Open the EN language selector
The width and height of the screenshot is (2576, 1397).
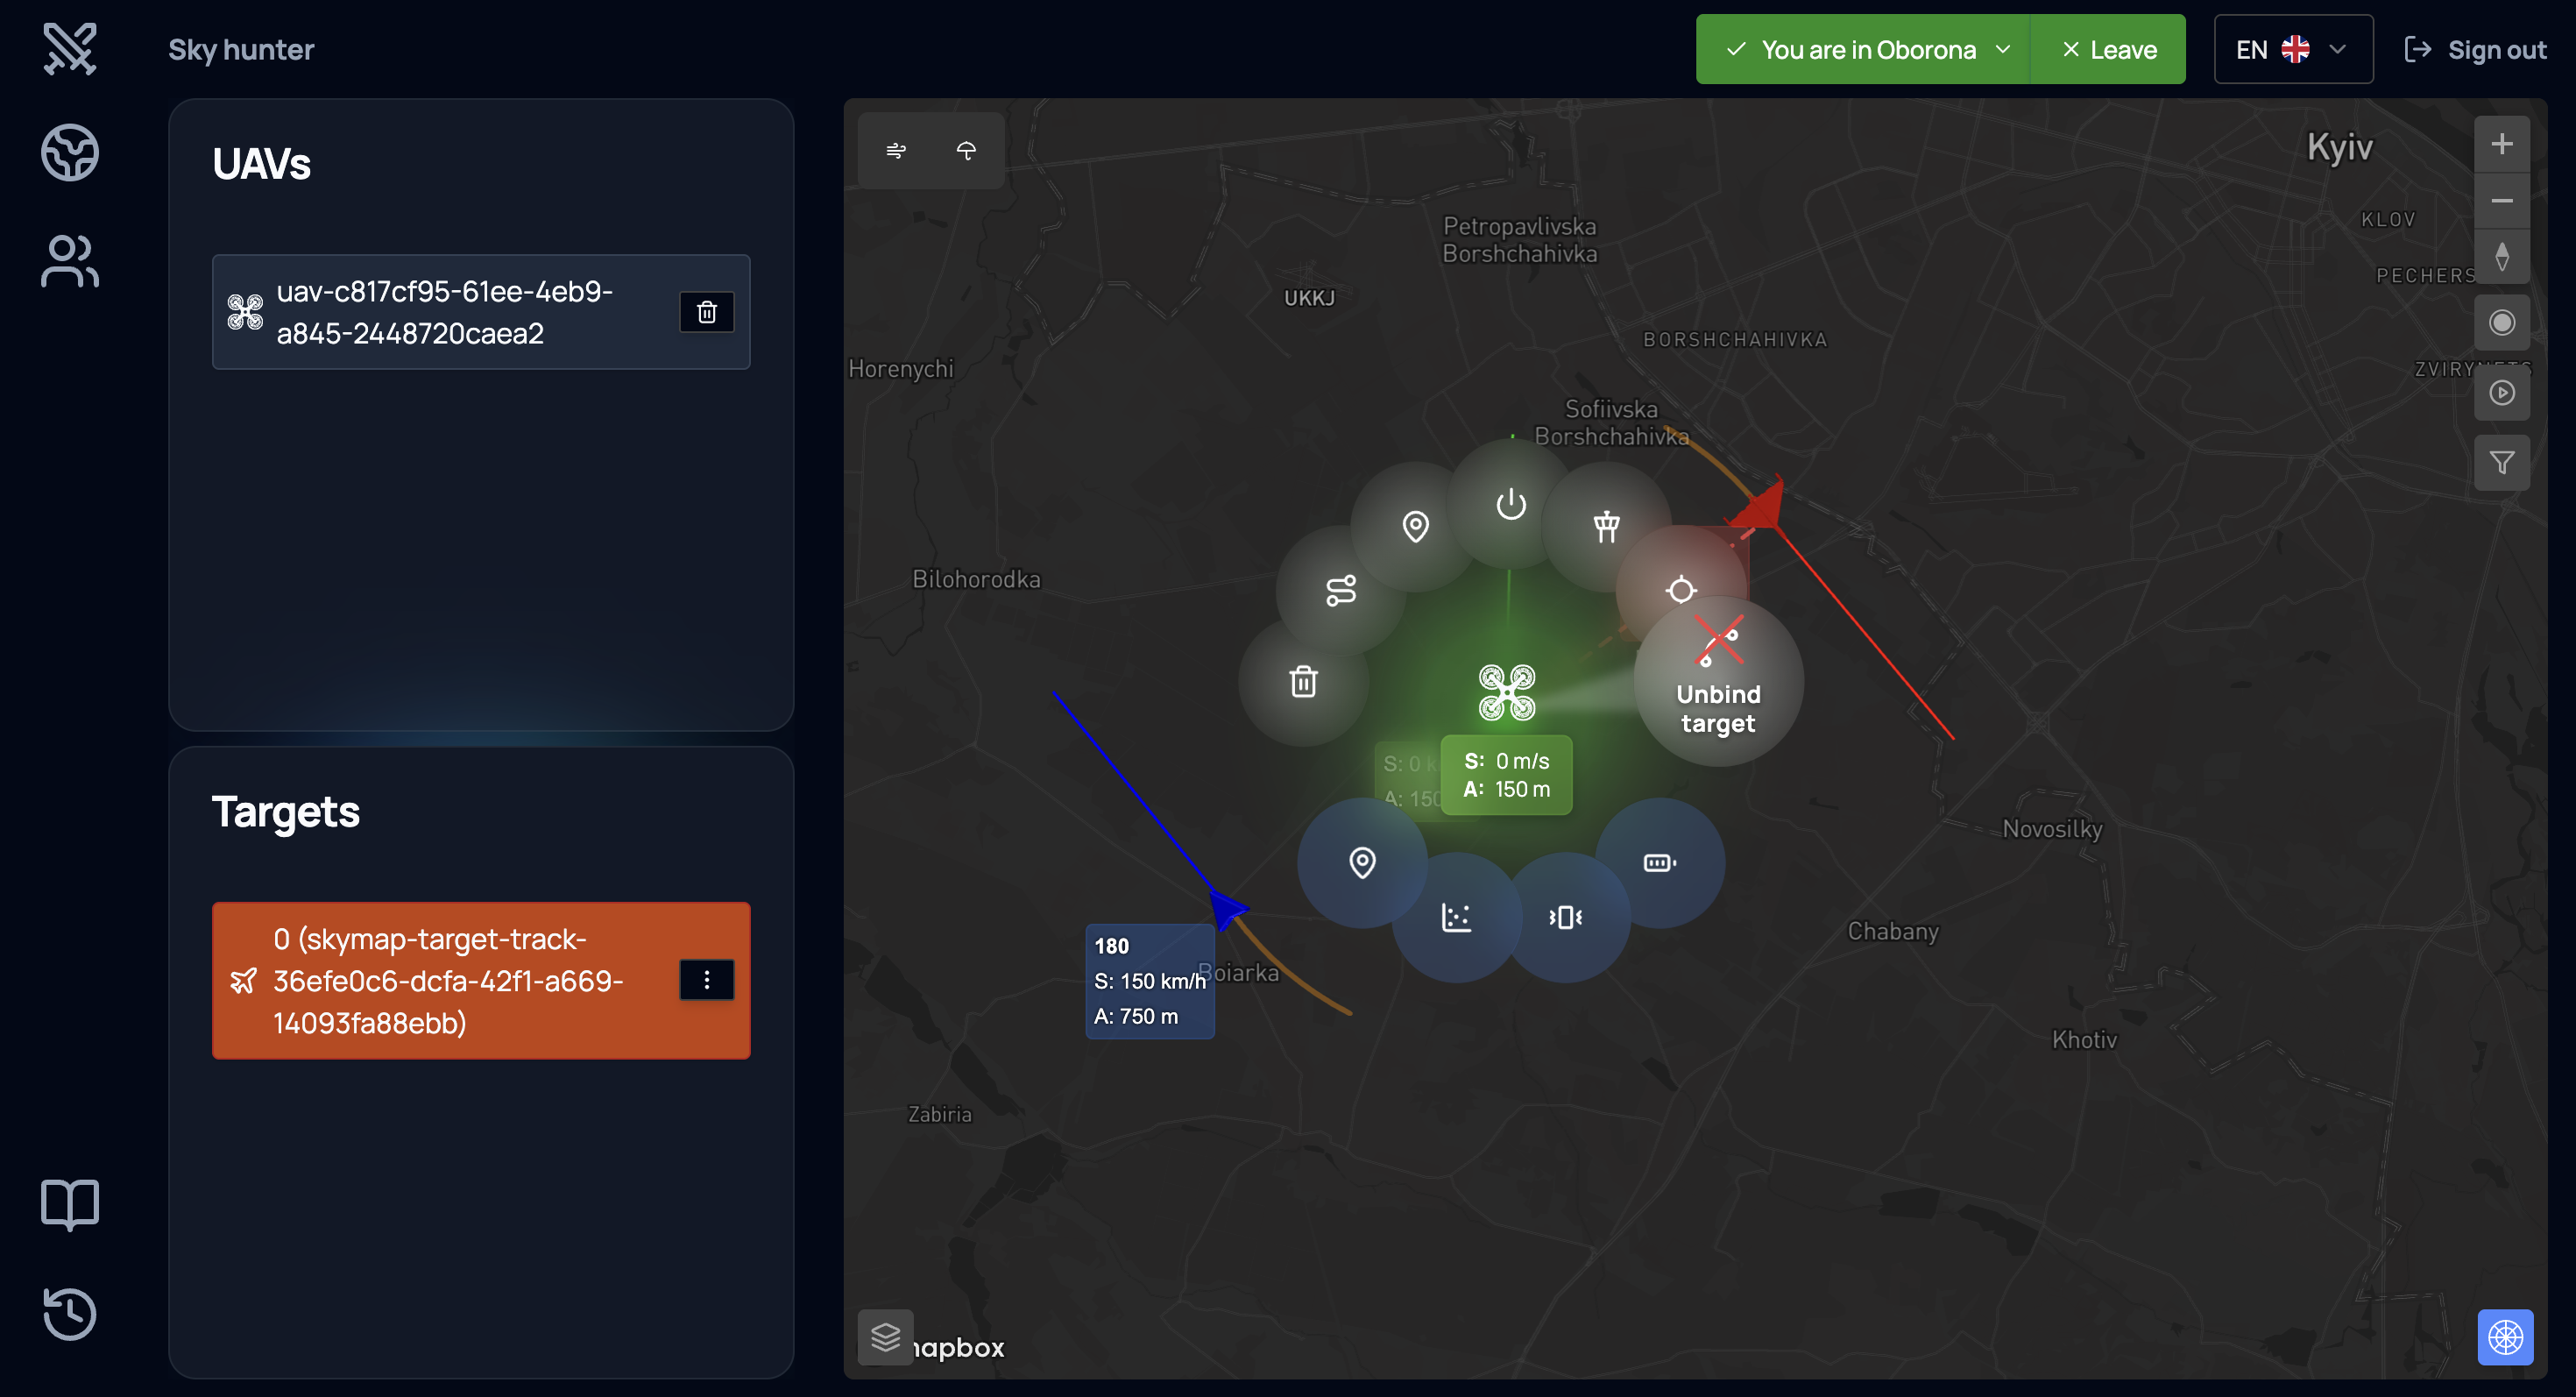(x=2292, y=49)
